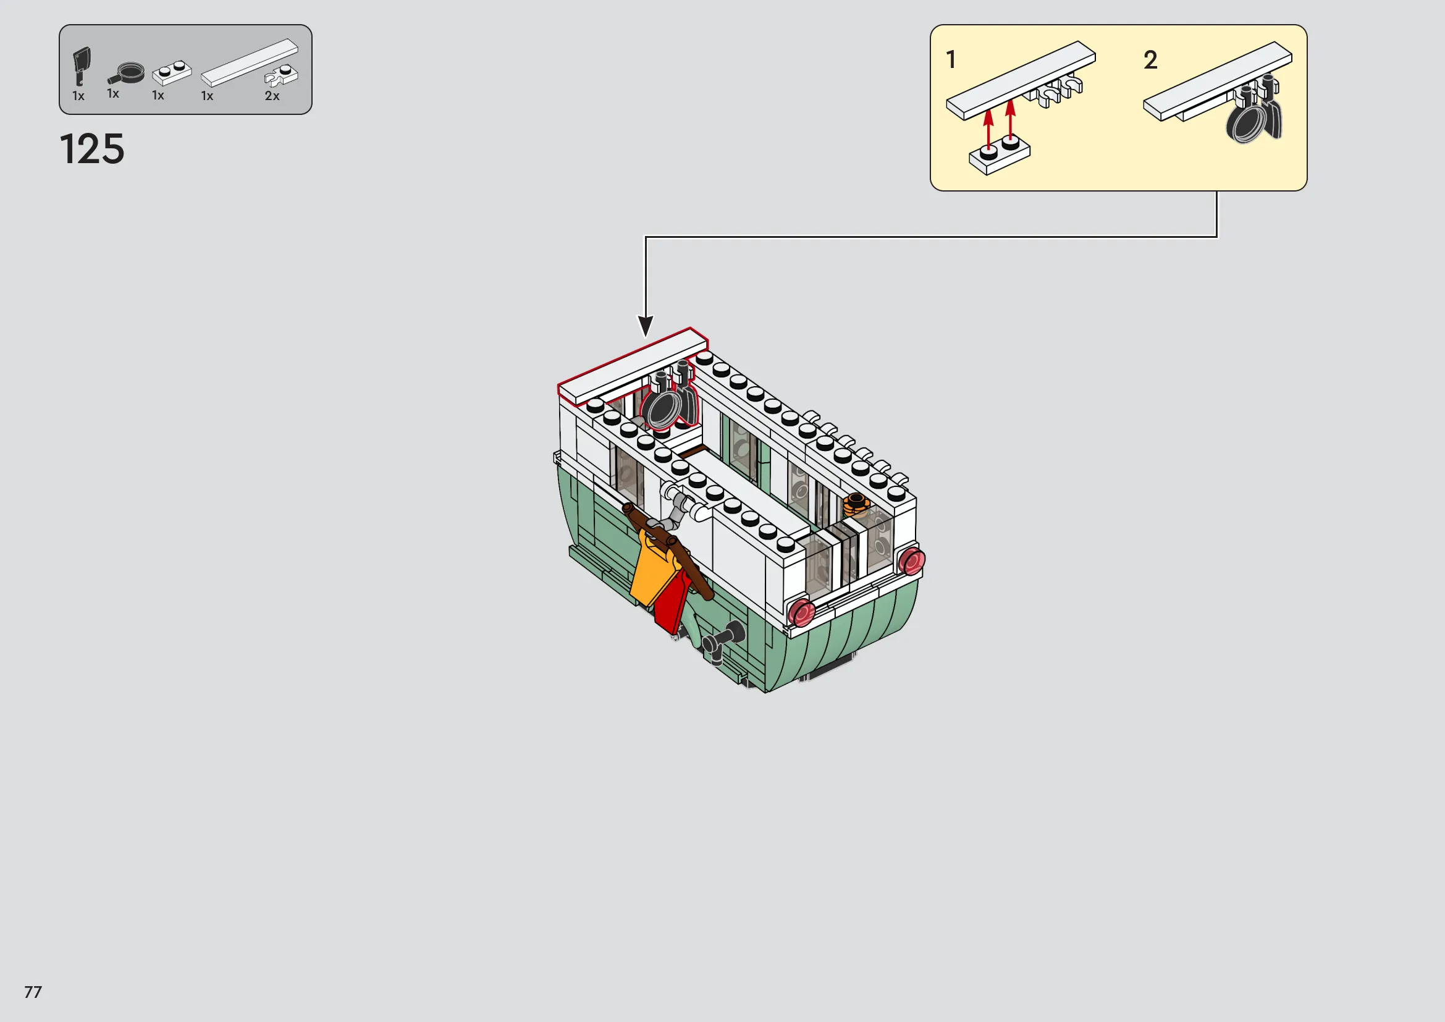1445x1022 pixels.
Task: Select the frying pan part icon
Action: [126, 74]
